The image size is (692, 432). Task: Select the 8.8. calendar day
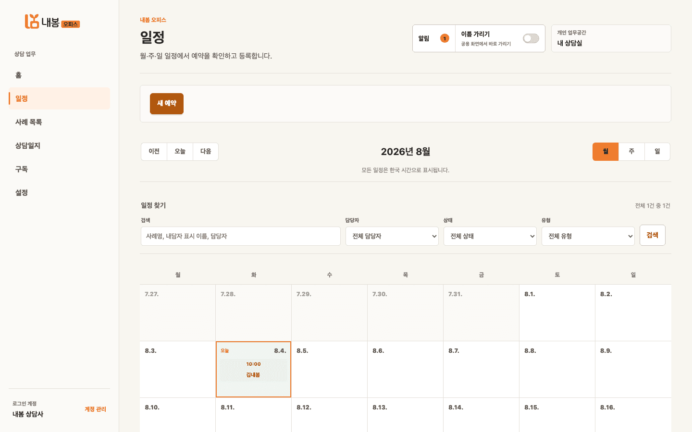557,370
